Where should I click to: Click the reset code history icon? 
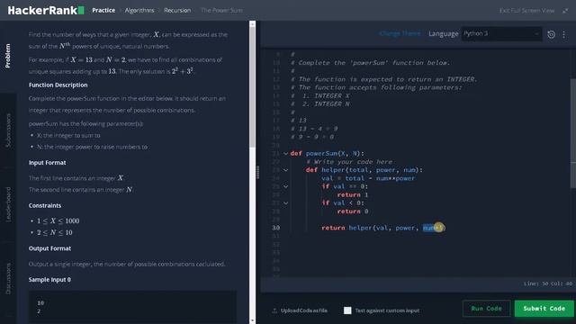point(551,34)
